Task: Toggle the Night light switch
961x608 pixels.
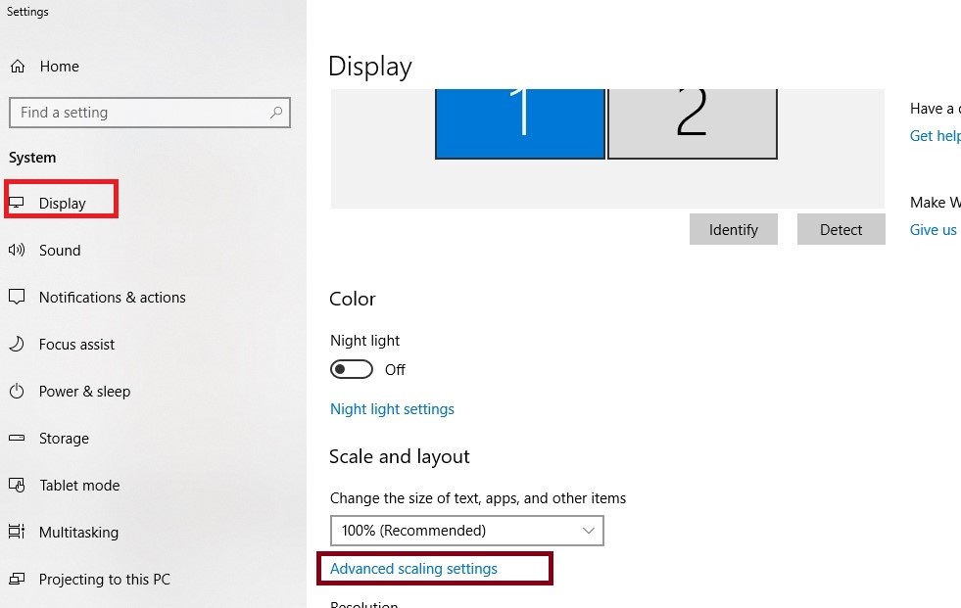Action: pyautogui.click(x=351, y=369)
